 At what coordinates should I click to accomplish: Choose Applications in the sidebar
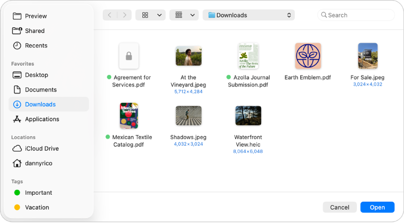click(42, 119)
